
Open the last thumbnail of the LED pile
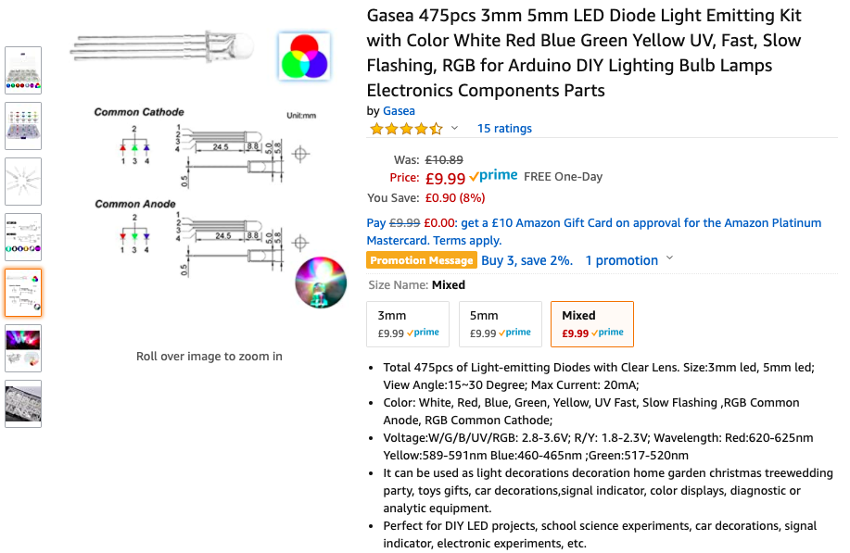23,404
